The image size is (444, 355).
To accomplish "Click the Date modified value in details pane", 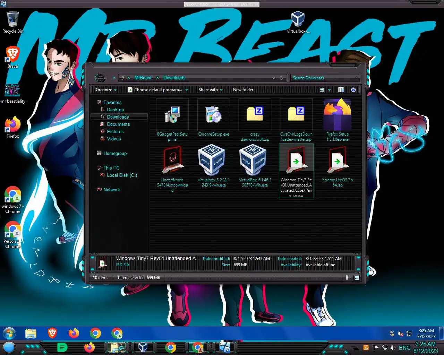I will pyautogui.click(x=251, y=259).
